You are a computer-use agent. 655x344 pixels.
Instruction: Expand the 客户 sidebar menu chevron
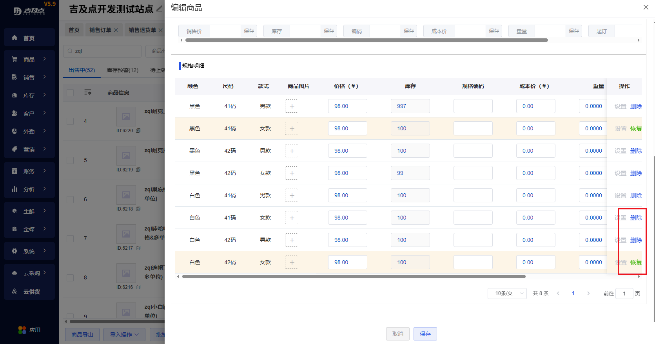pos(45,113)
